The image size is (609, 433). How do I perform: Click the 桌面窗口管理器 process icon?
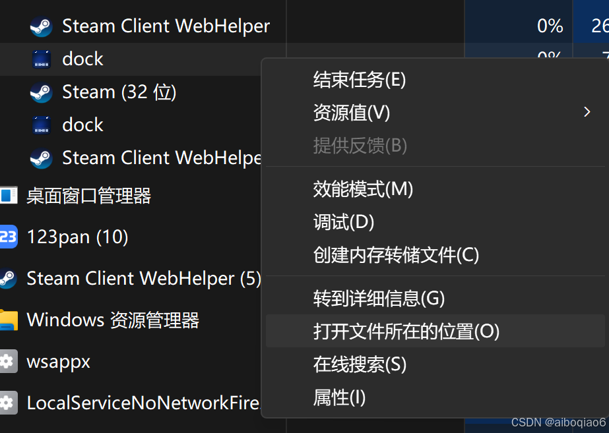pyautogui.click(x=9, y=195)
